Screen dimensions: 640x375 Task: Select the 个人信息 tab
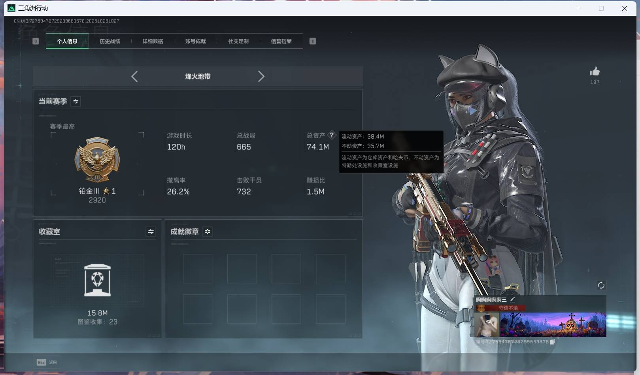pos(67,41)
